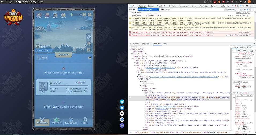Activate the DevTools inspect element tool

click(131, 6)
